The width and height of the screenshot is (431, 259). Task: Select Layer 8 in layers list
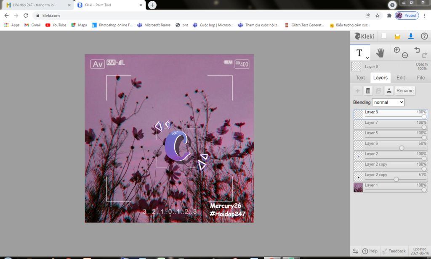click(x=390, y=114)
